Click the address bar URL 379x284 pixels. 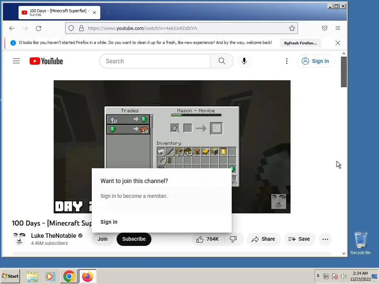(x=142, y=28)
